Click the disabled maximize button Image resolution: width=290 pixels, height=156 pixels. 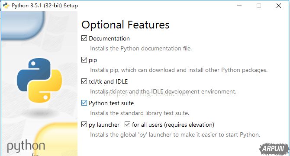click(x=259, y=6)
